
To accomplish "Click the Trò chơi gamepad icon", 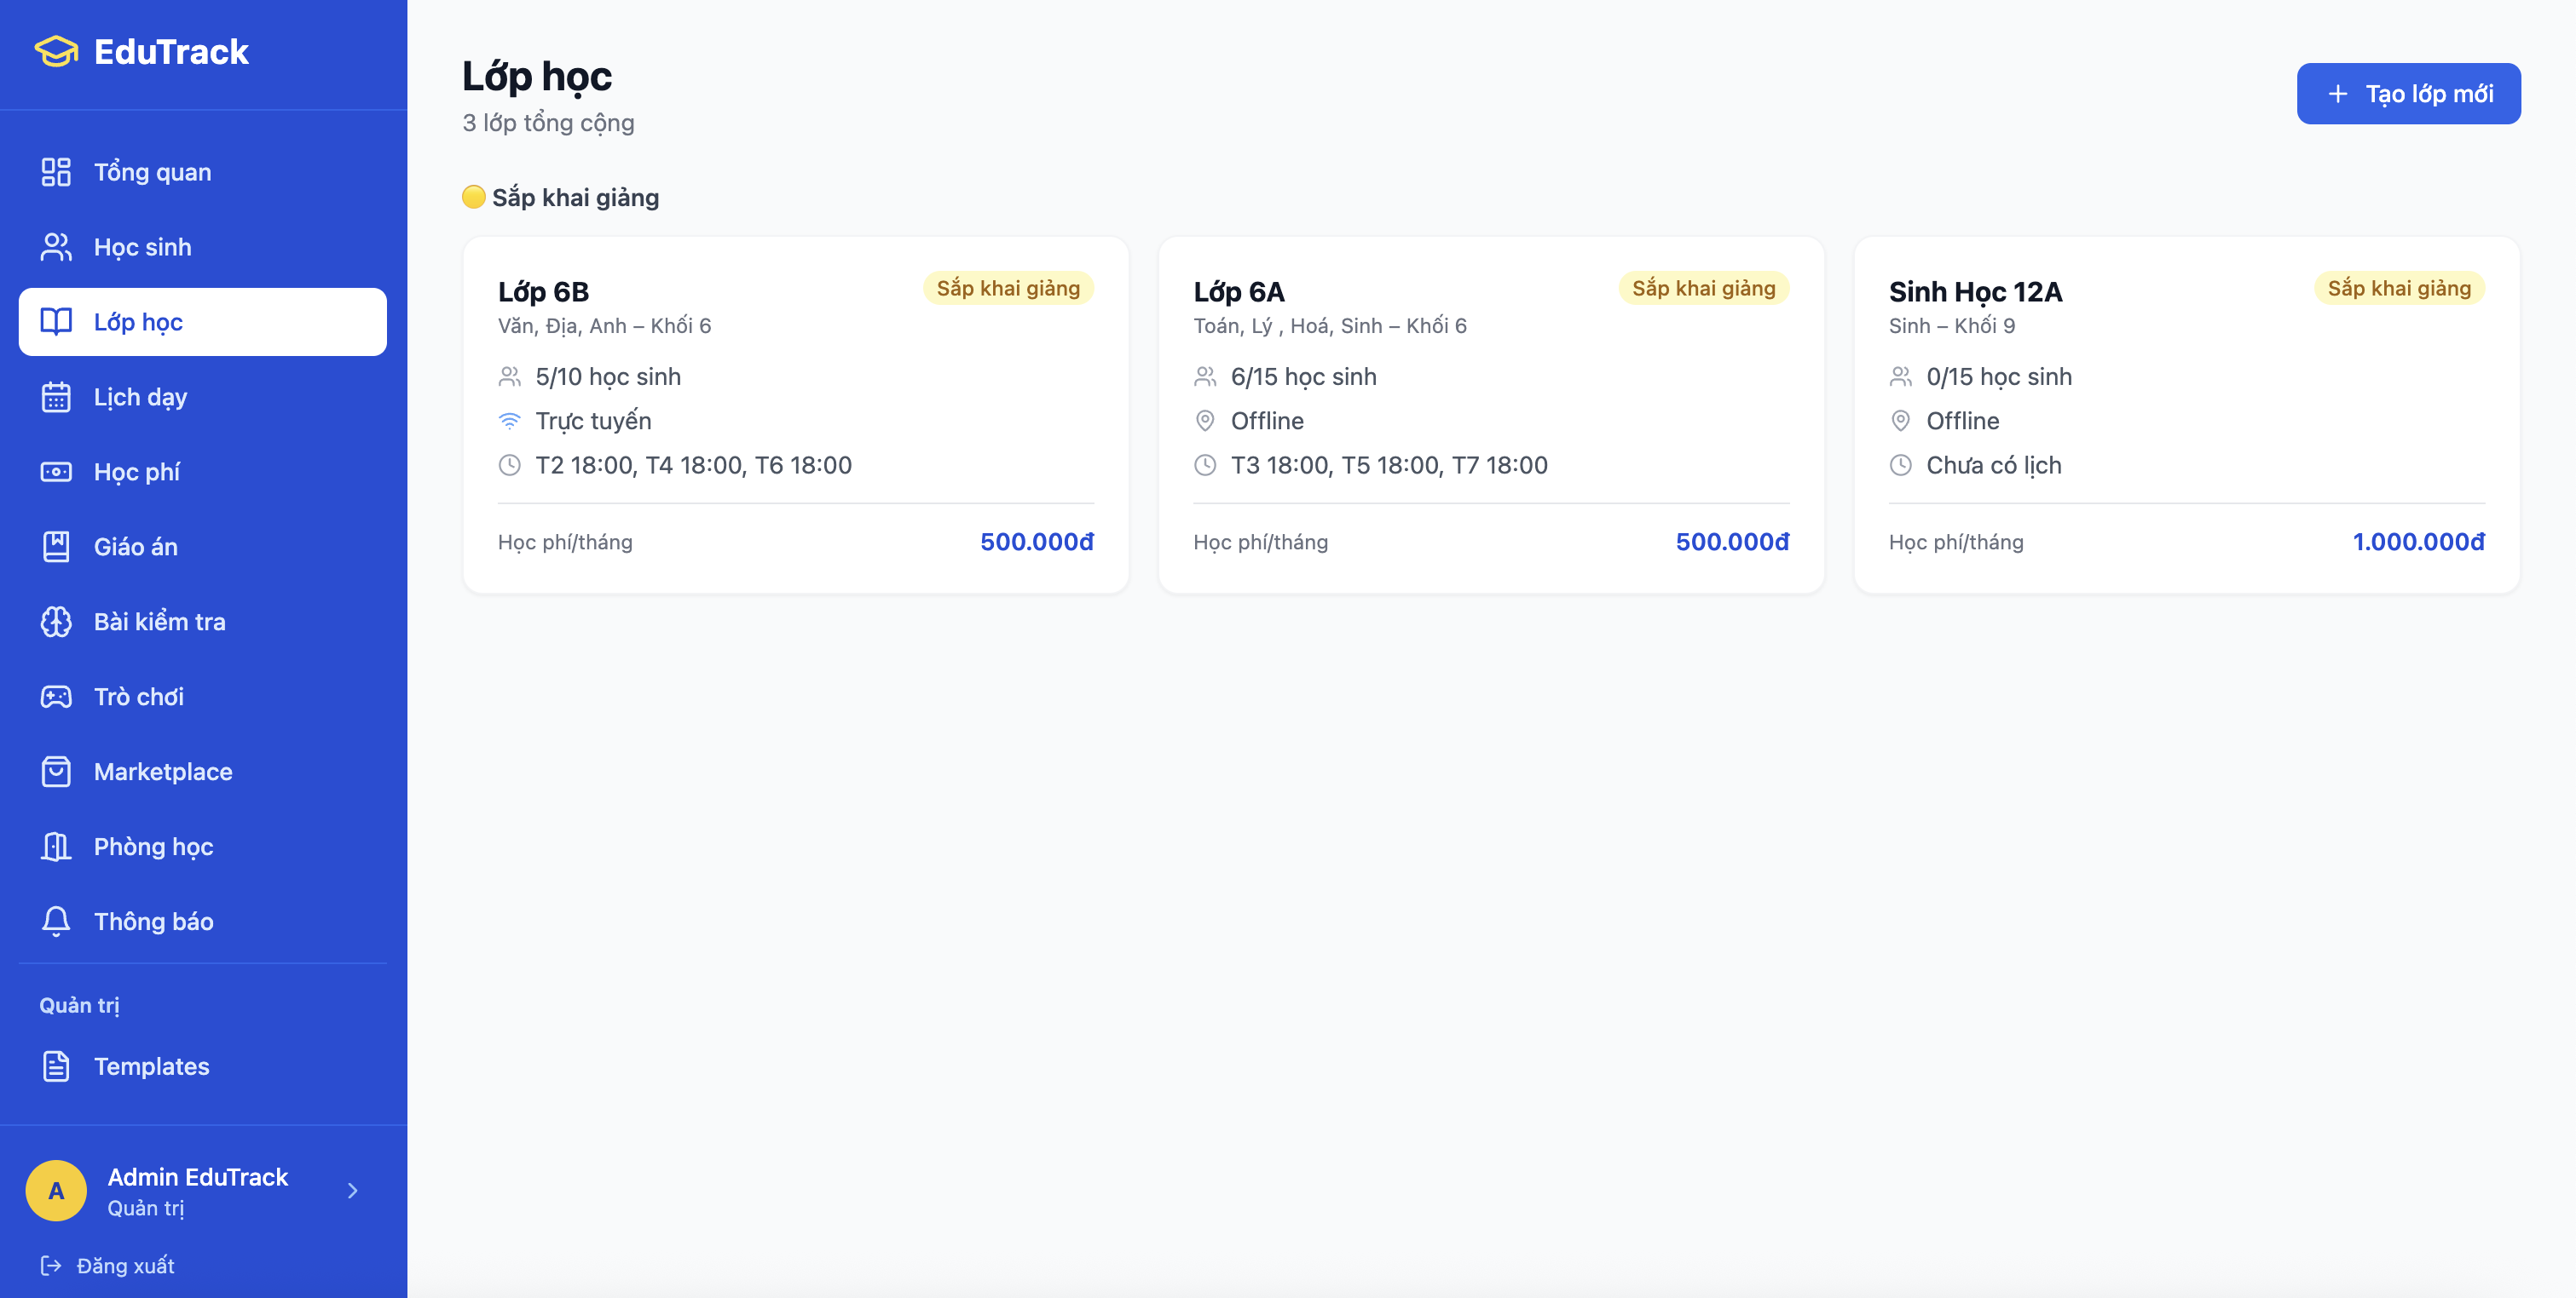I will (56, 697).
